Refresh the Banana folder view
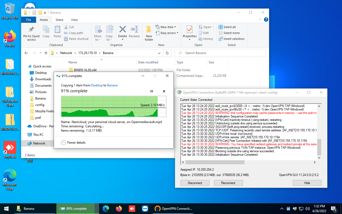The height and width of the screenshot is (214, 342). click(167, 53)
